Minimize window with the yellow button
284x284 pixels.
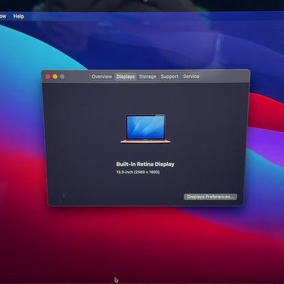[x=55, y=76]
